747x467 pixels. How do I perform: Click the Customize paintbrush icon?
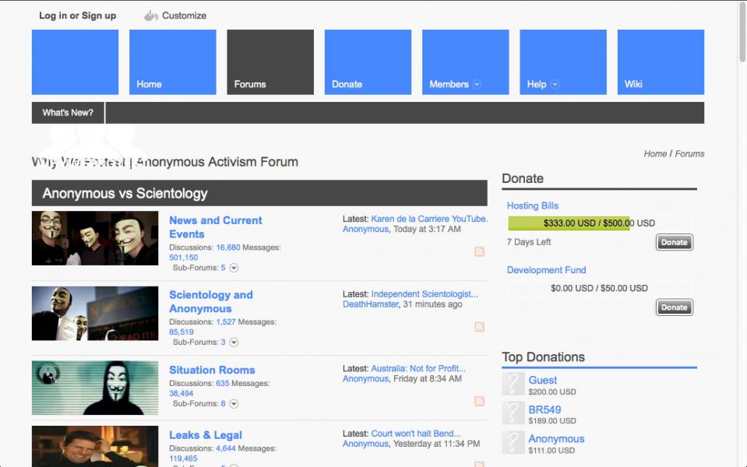[150, 16]
